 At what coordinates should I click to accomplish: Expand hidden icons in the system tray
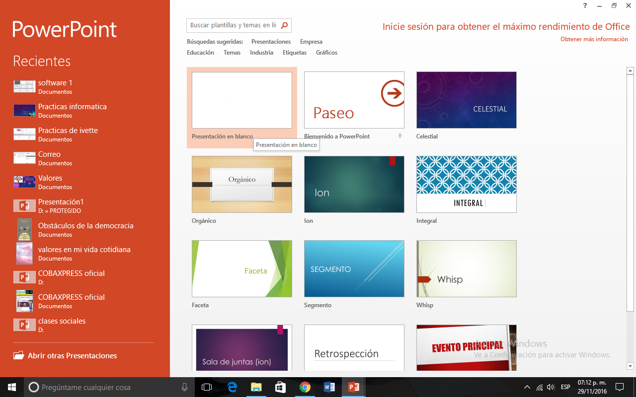pos(527,387)
